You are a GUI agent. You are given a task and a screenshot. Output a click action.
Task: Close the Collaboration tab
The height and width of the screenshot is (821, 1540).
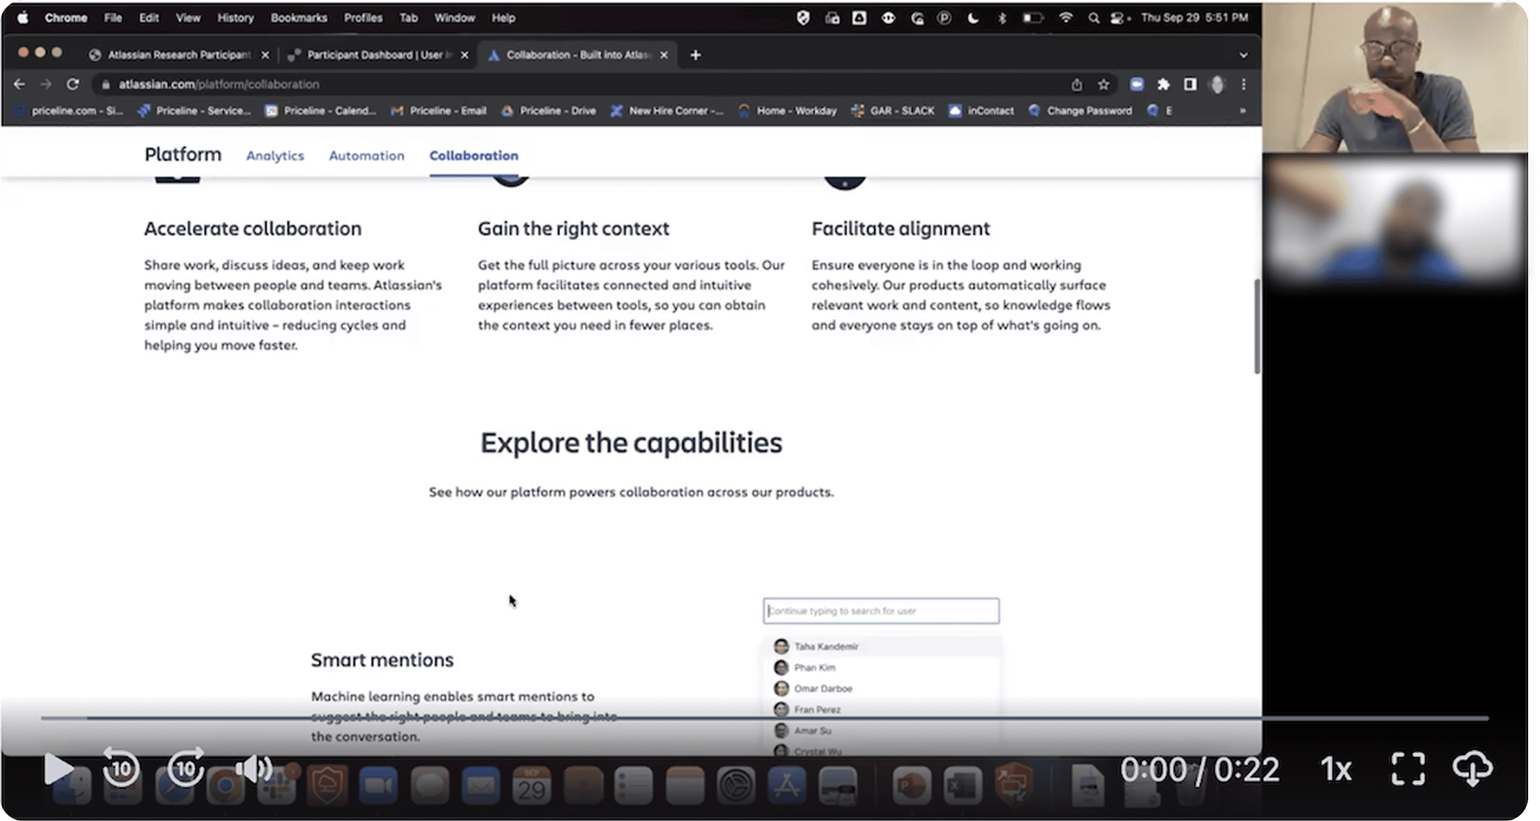(x=664, y=55)
